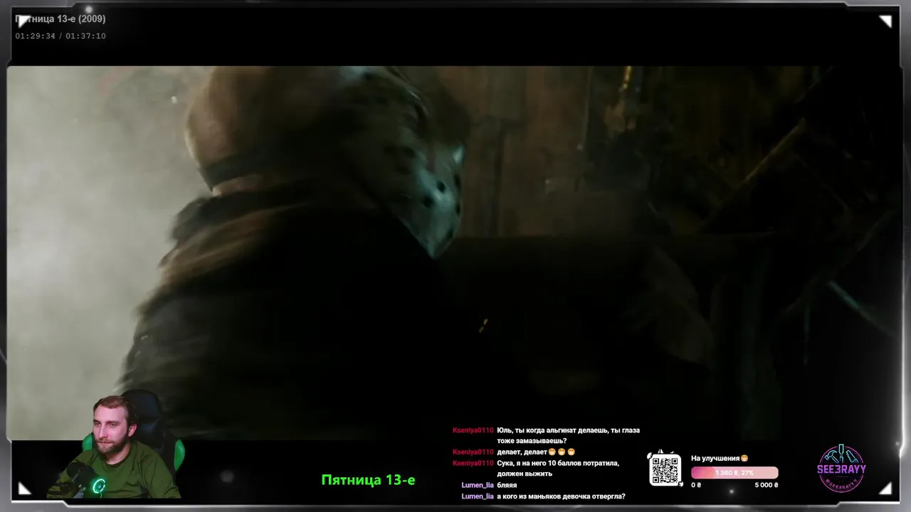The image size is (911, 512).
Task: Click chat message about альгинат делаешь
Action: pos(568,435)
